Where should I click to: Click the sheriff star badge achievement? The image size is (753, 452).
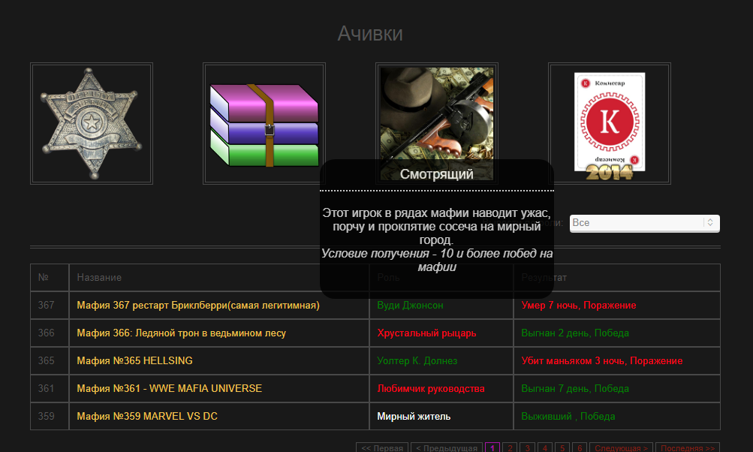(92, 123)
